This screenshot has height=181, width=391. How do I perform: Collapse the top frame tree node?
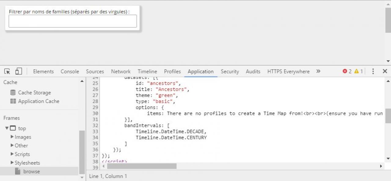click(x=7, y=128)
